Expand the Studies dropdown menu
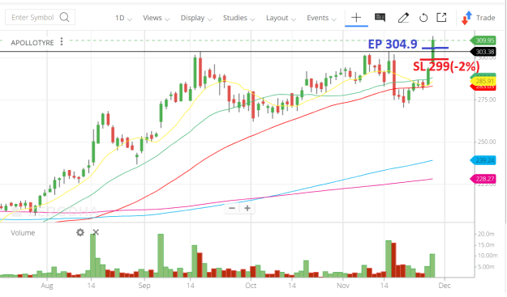 click(x=238, y=18)
